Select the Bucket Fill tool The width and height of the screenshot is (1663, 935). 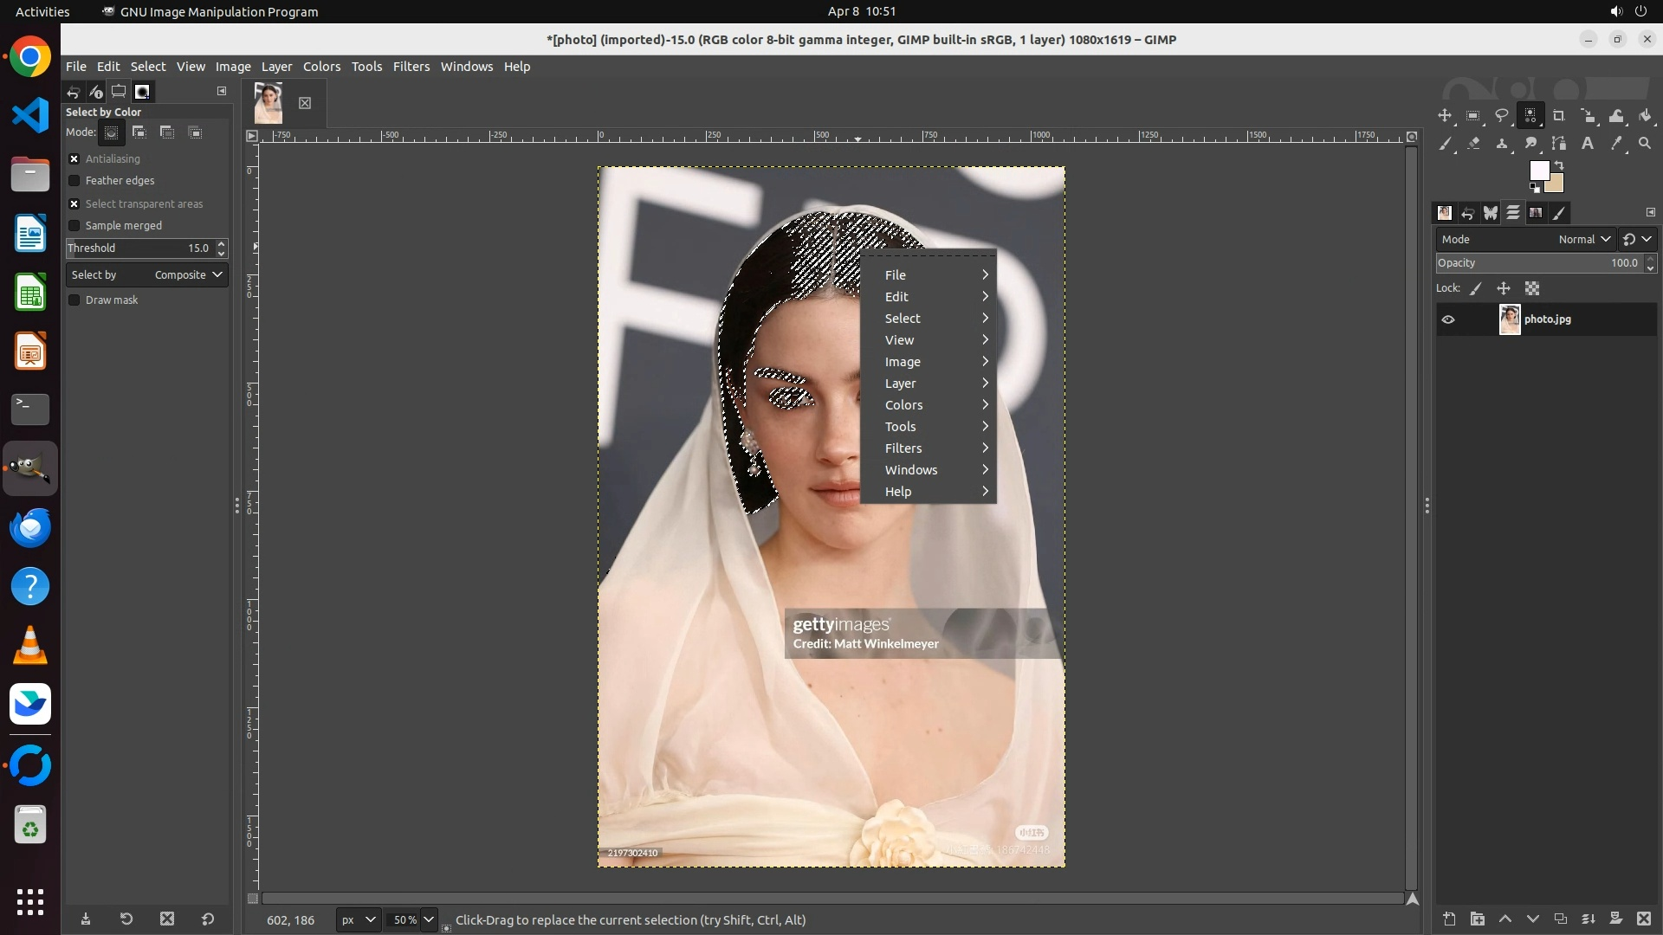[x=1645, y=116]
